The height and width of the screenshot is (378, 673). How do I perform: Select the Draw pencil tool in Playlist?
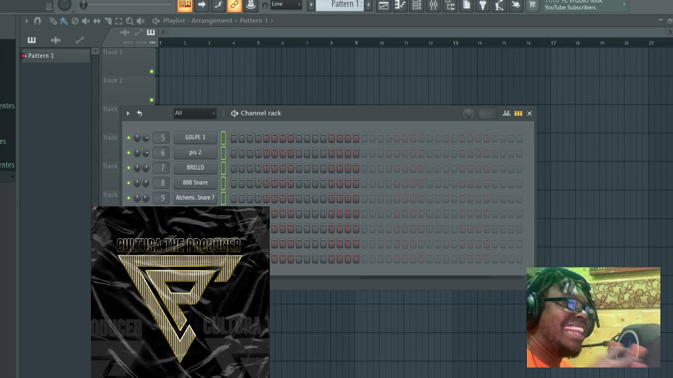53,20
